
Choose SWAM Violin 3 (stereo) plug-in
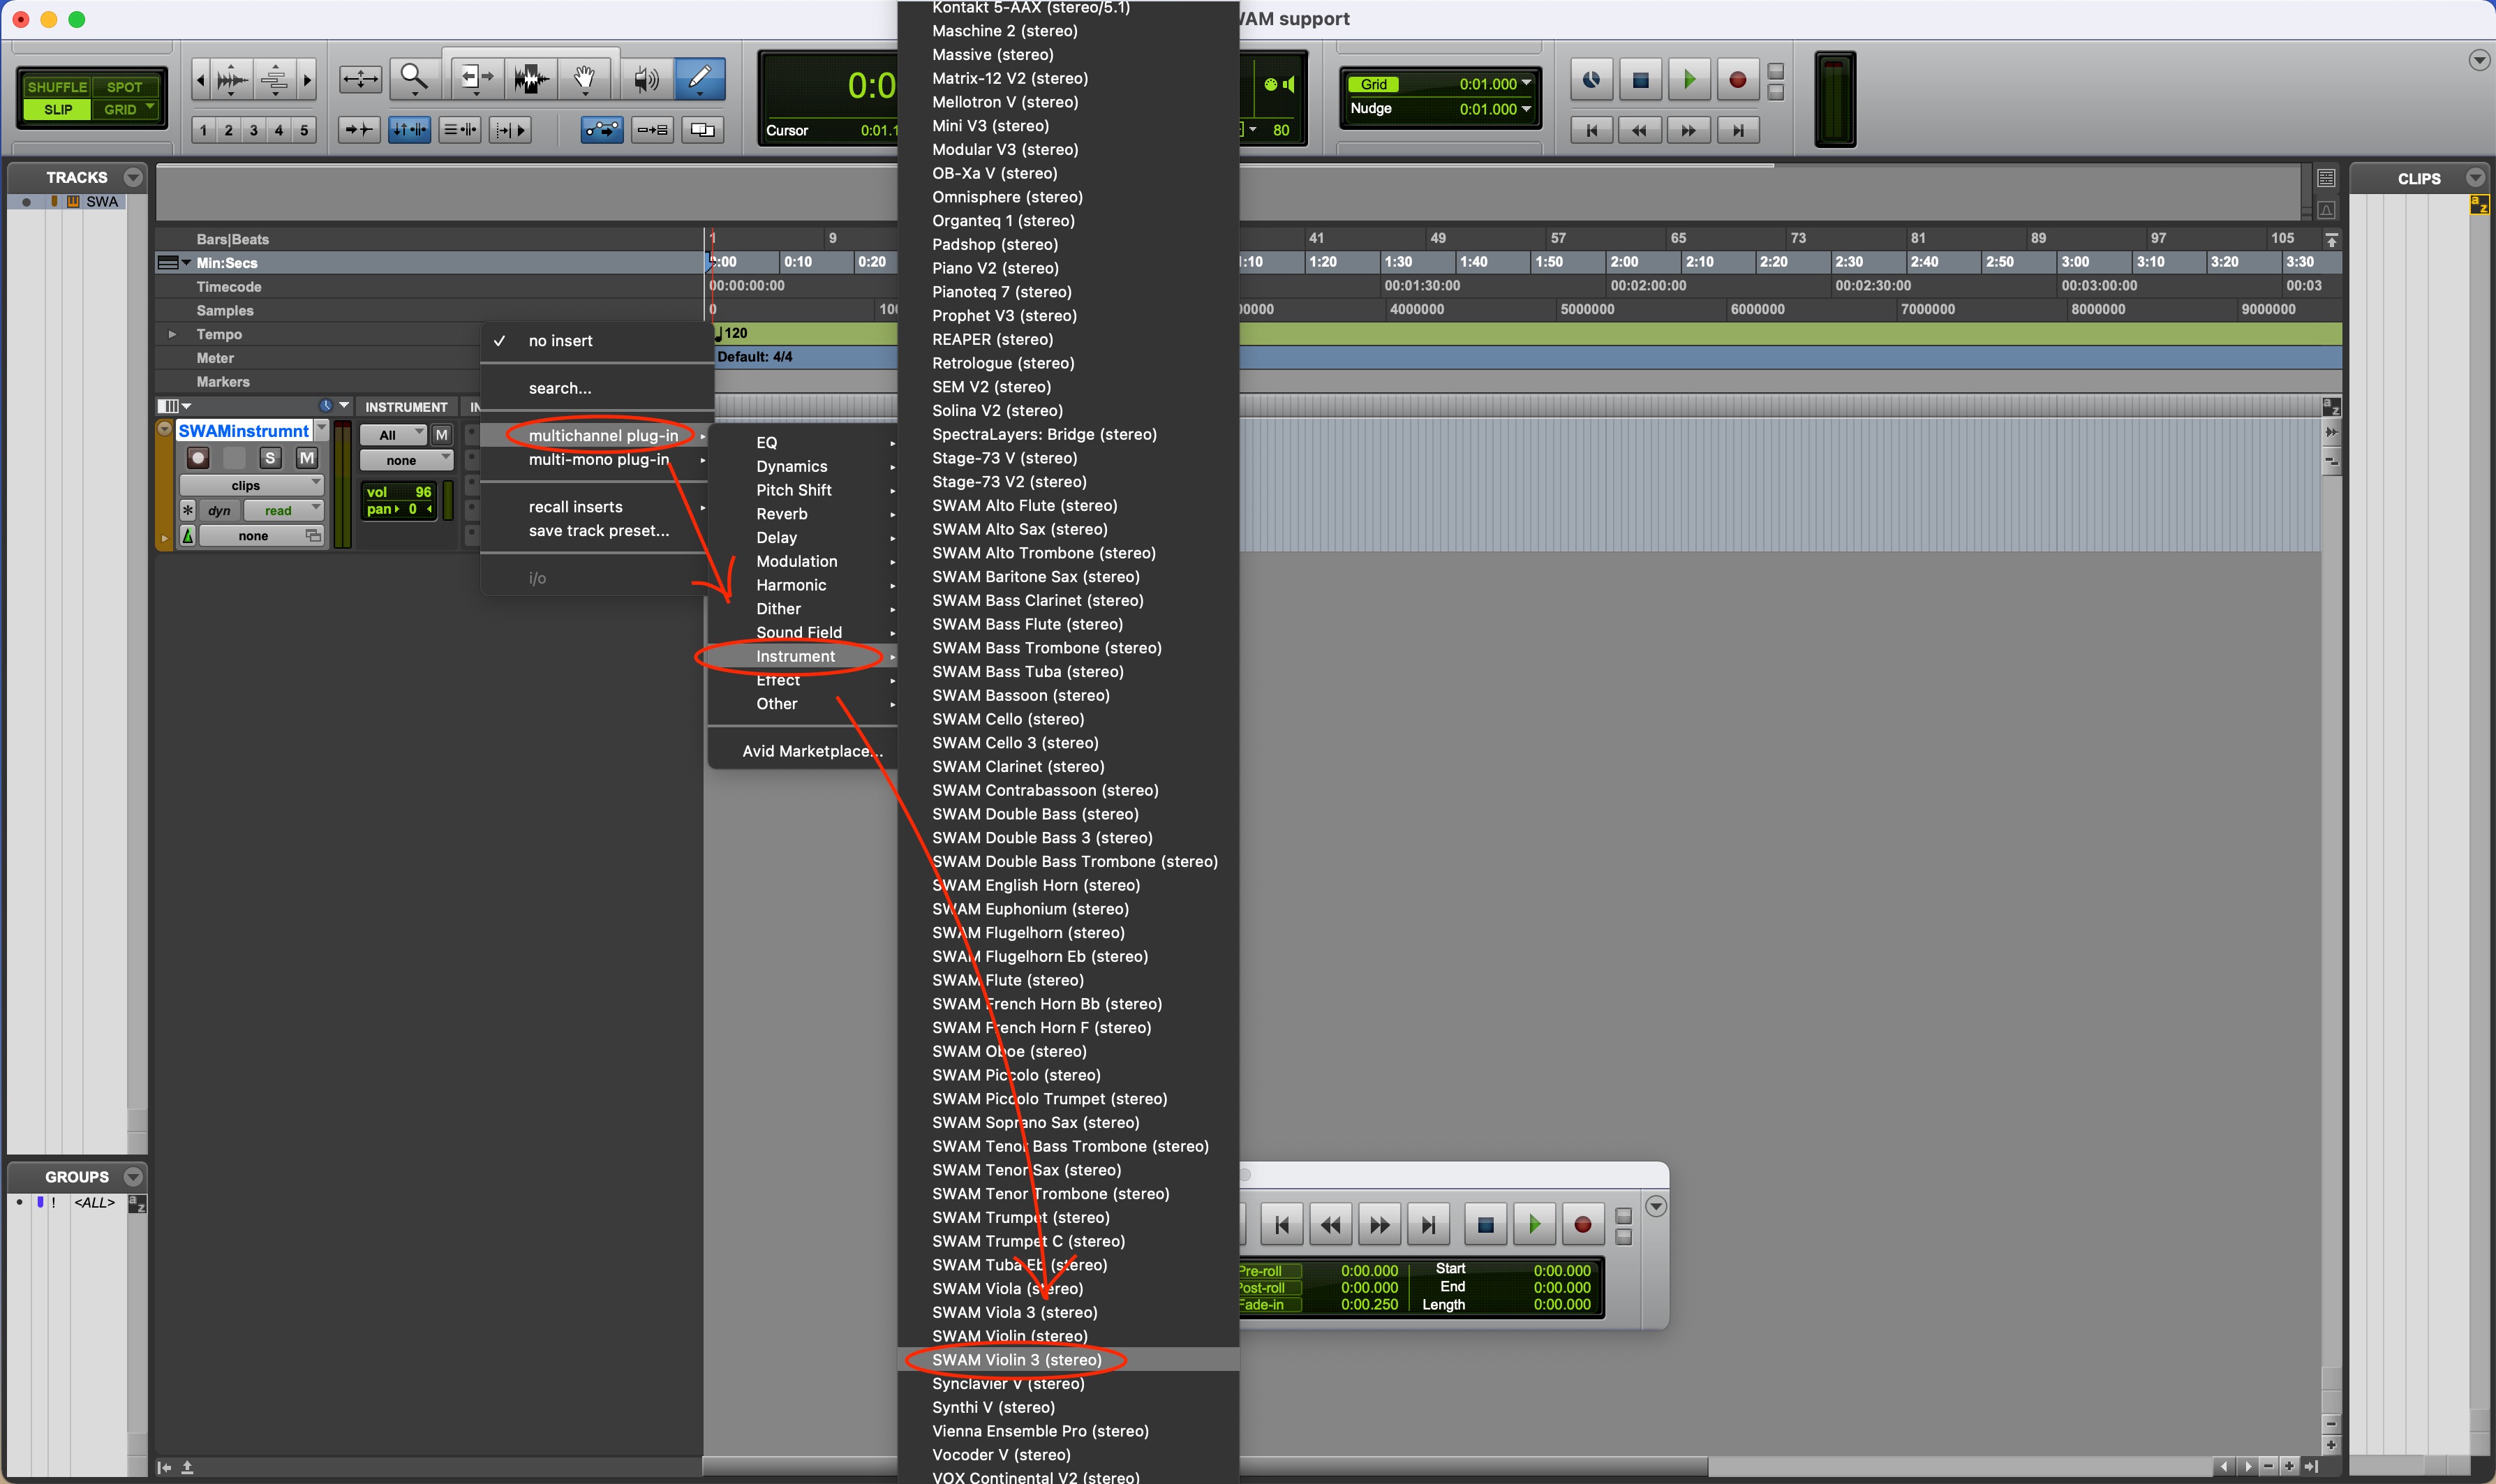[1016, 1359]
